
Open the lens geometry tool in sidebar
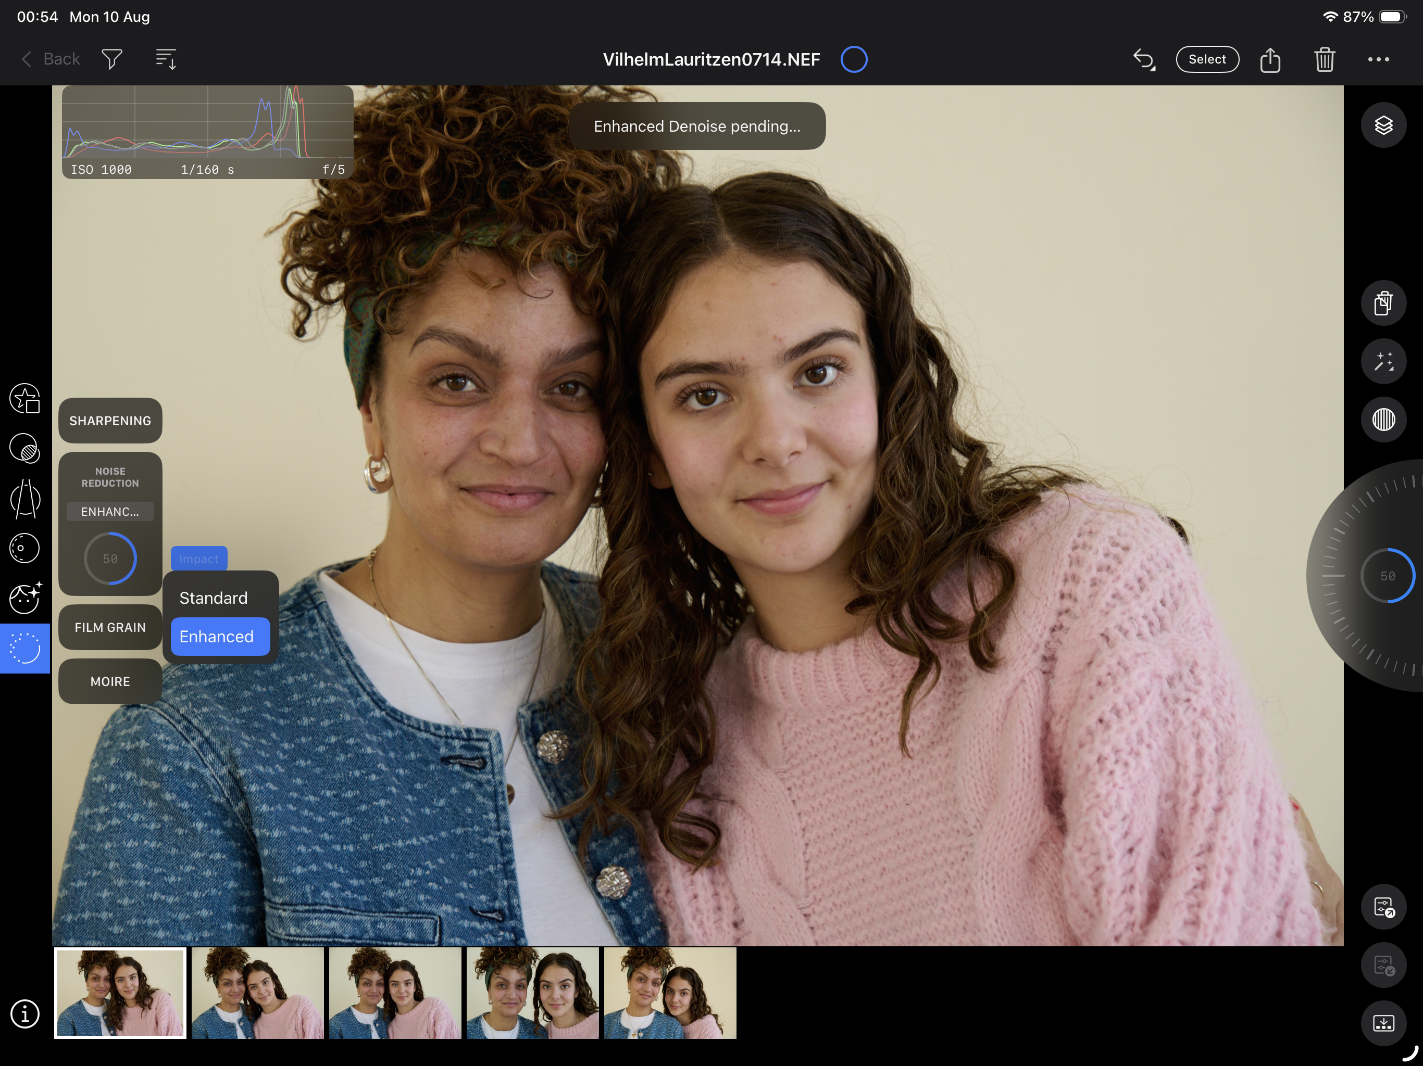pyautogui.click(x=25, y=498)
